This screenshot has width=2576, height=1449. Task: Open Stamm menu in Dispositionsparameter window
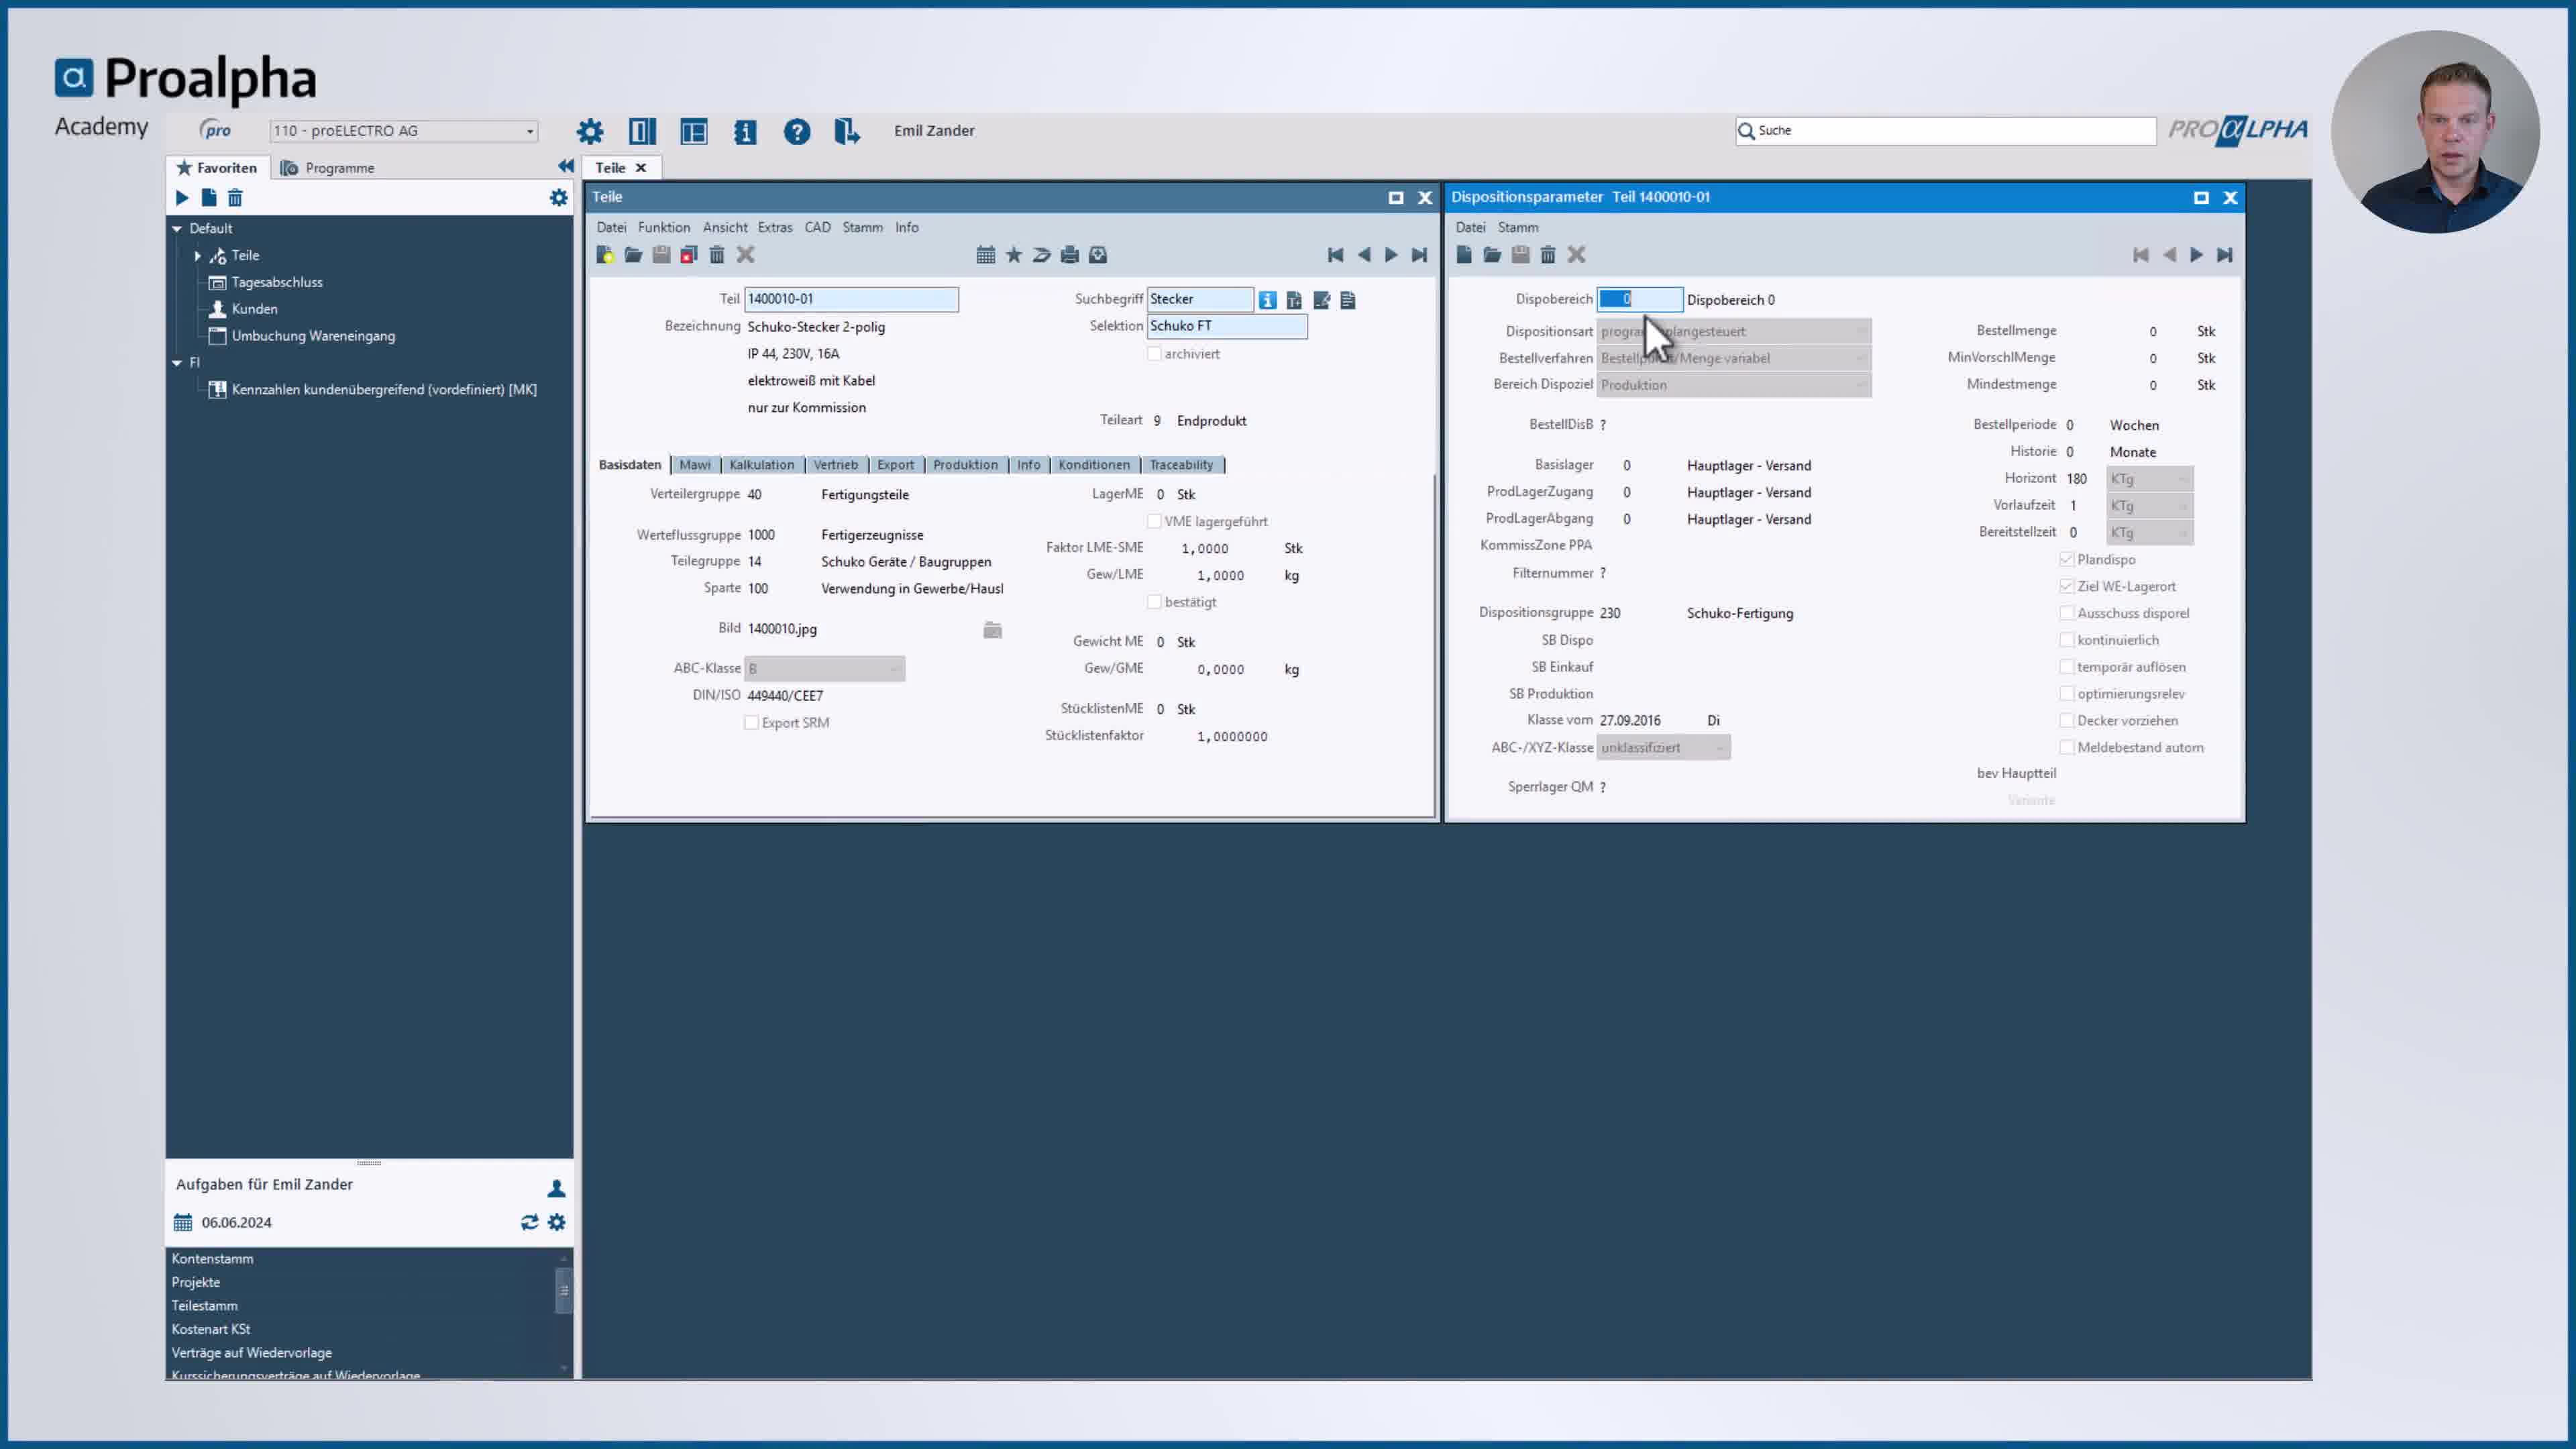click(1518, 227)
